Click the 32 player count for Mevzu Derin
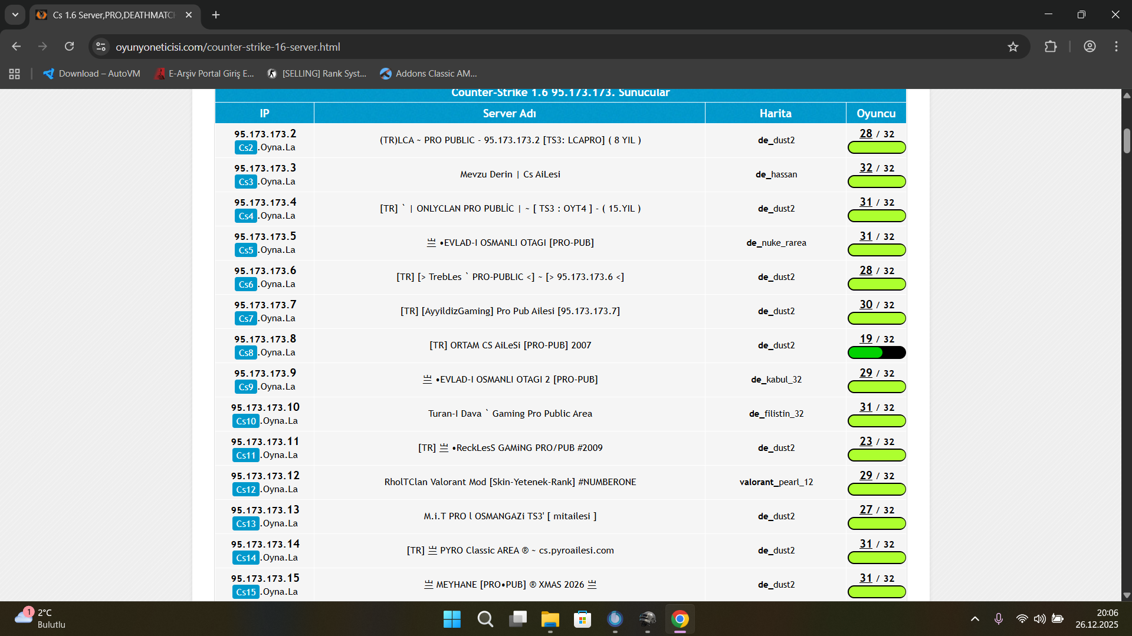Screen dimensions: 1132x636 (x=865, y=168)
